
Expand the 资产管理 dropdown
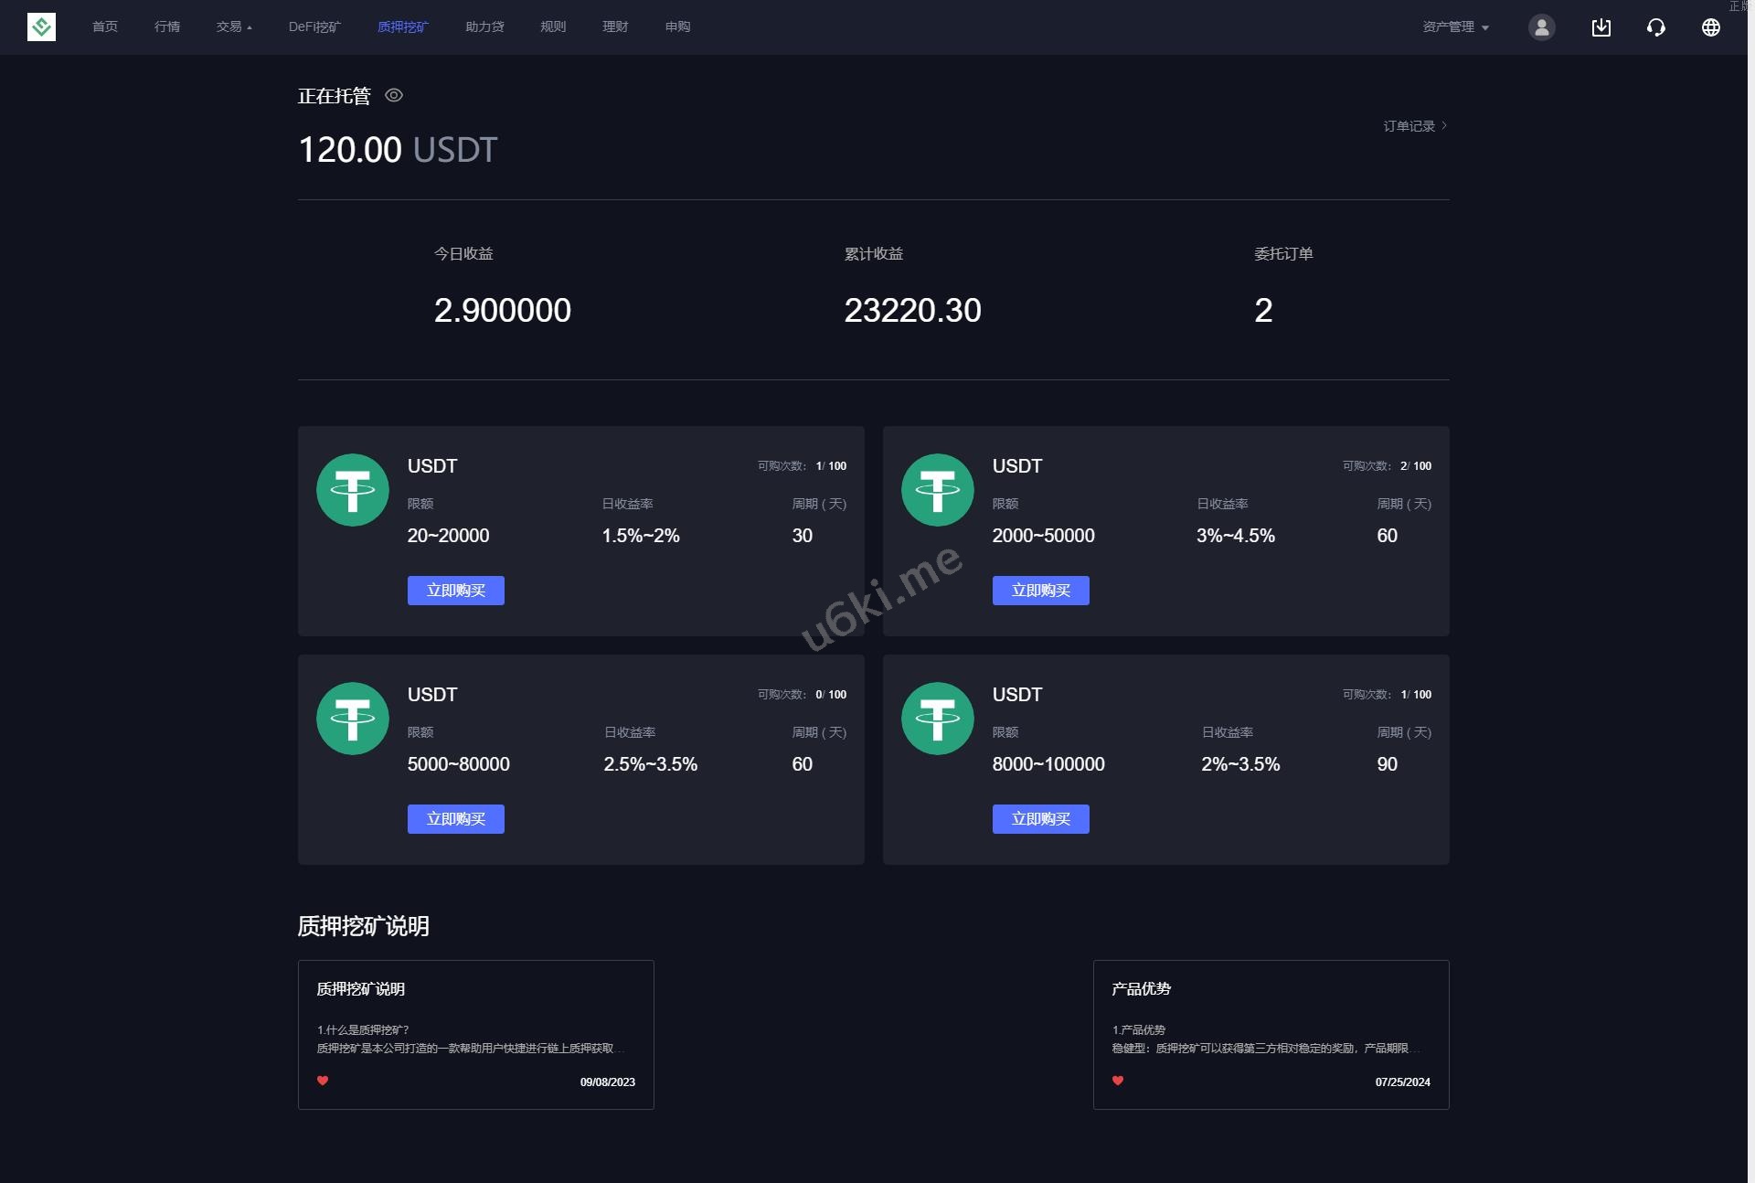point(1455,27)
